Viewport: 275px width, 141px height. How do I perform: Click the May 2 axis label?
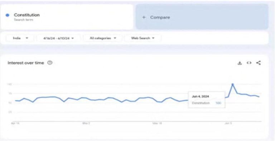[x=86, y=123]
